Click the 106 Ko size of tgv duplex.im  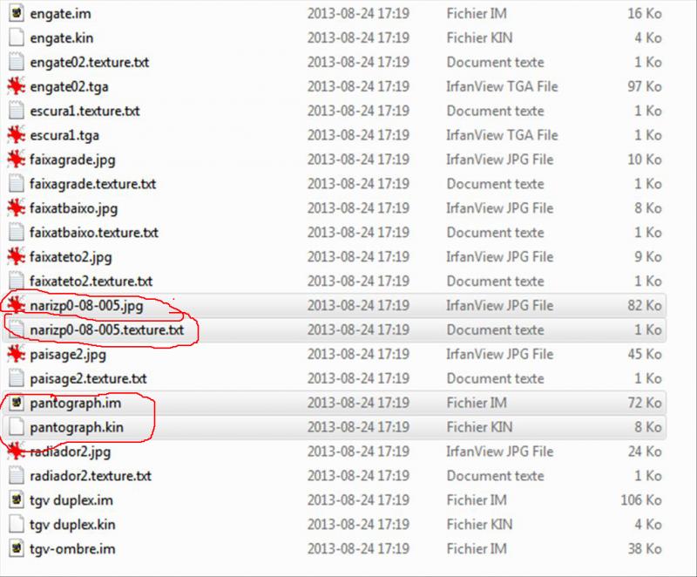point(641,500)
